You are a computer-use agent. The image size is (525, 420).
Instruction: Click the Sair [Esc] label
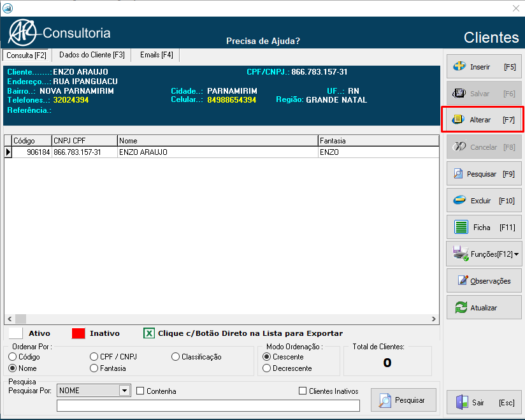coord(493,403)
